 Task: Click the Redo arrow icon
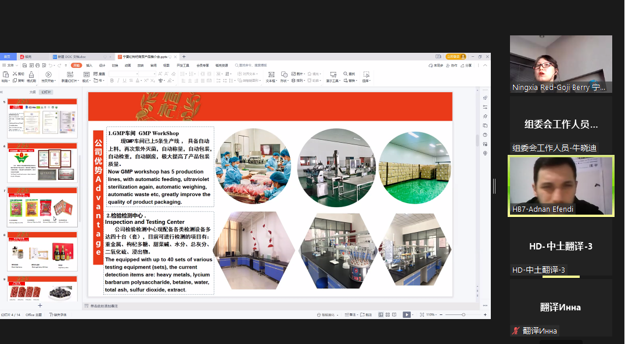[x=59, y=66]
